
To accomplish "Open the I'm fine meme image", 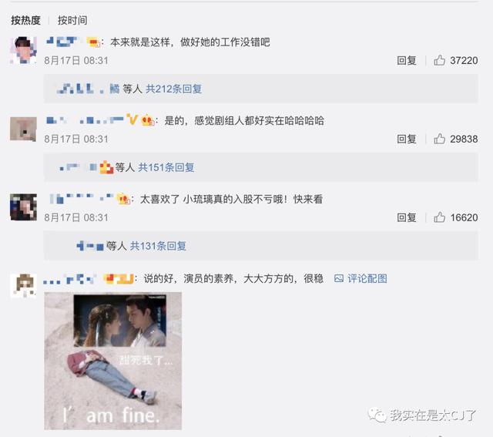I will (113, 361).
